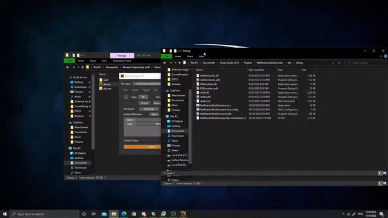Click Visual Studio 2015 in Debug breadcrumb
This screenshot has width=388, height=218.
pos(229,63)
